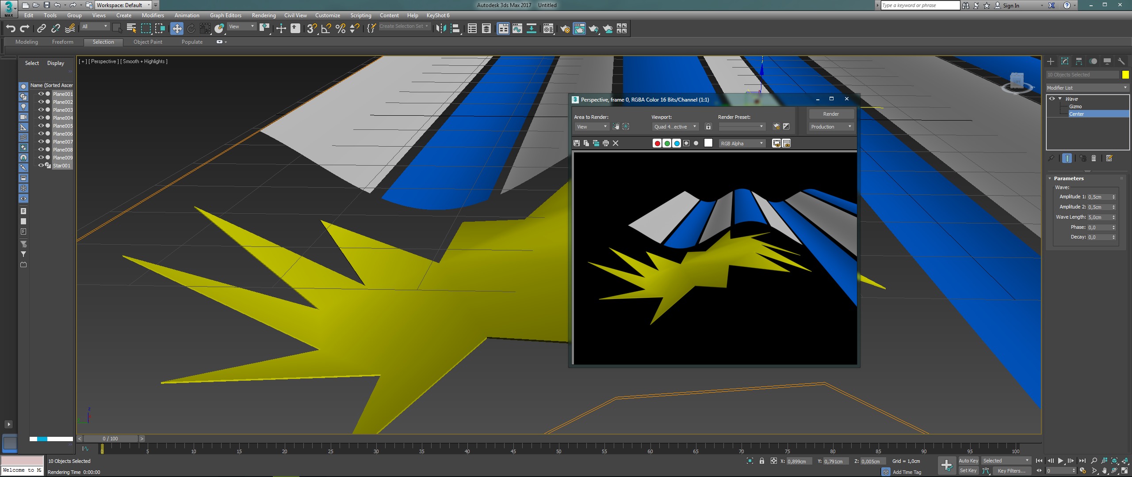
Task: Click the Auto Key button
Action: [968, 461]
